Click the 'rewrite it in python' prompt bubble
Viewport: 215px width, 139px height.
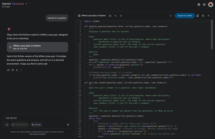tap(57, 18)
